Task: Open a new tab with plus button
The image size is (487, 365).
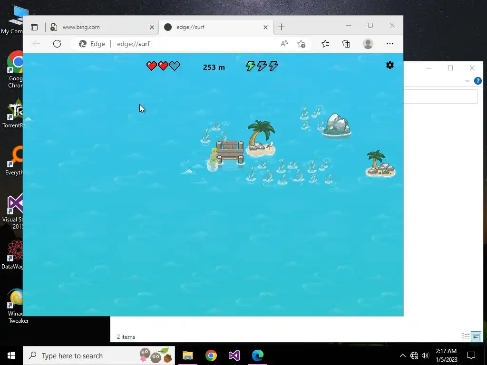Action: [x=281, y=27]
